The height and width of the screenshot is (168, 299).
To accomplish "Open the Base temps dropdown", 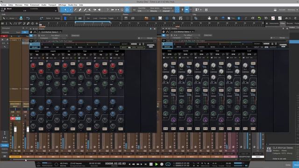I will coord(155,11).
